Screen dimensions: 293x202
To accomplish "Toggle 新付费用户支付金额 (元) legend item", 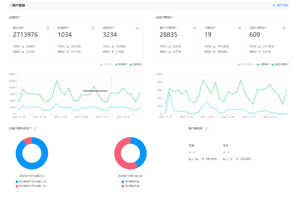I will pyautogui.click(x=31, y=181).
